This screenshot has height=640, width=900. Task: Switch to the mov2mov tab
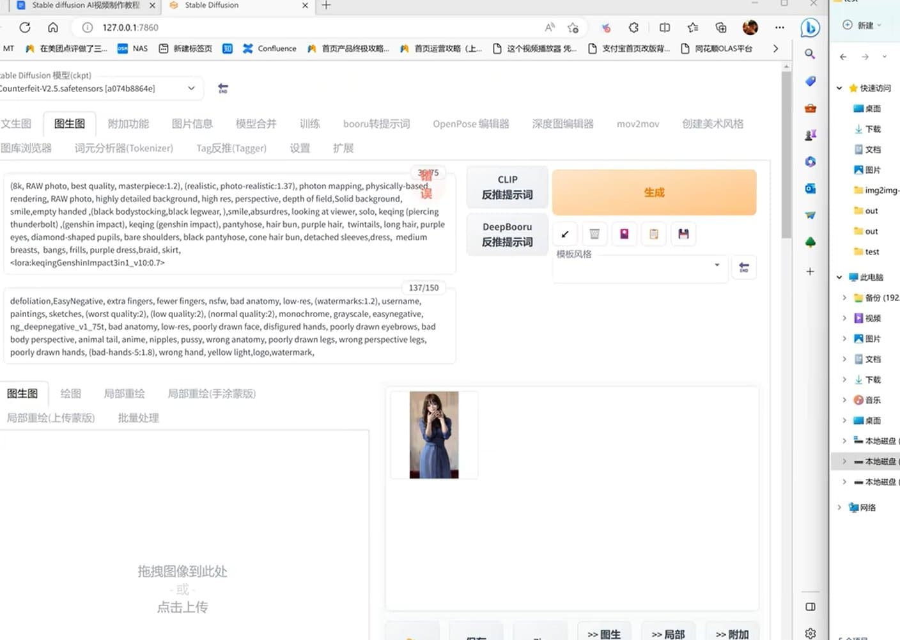coord(637,124)
